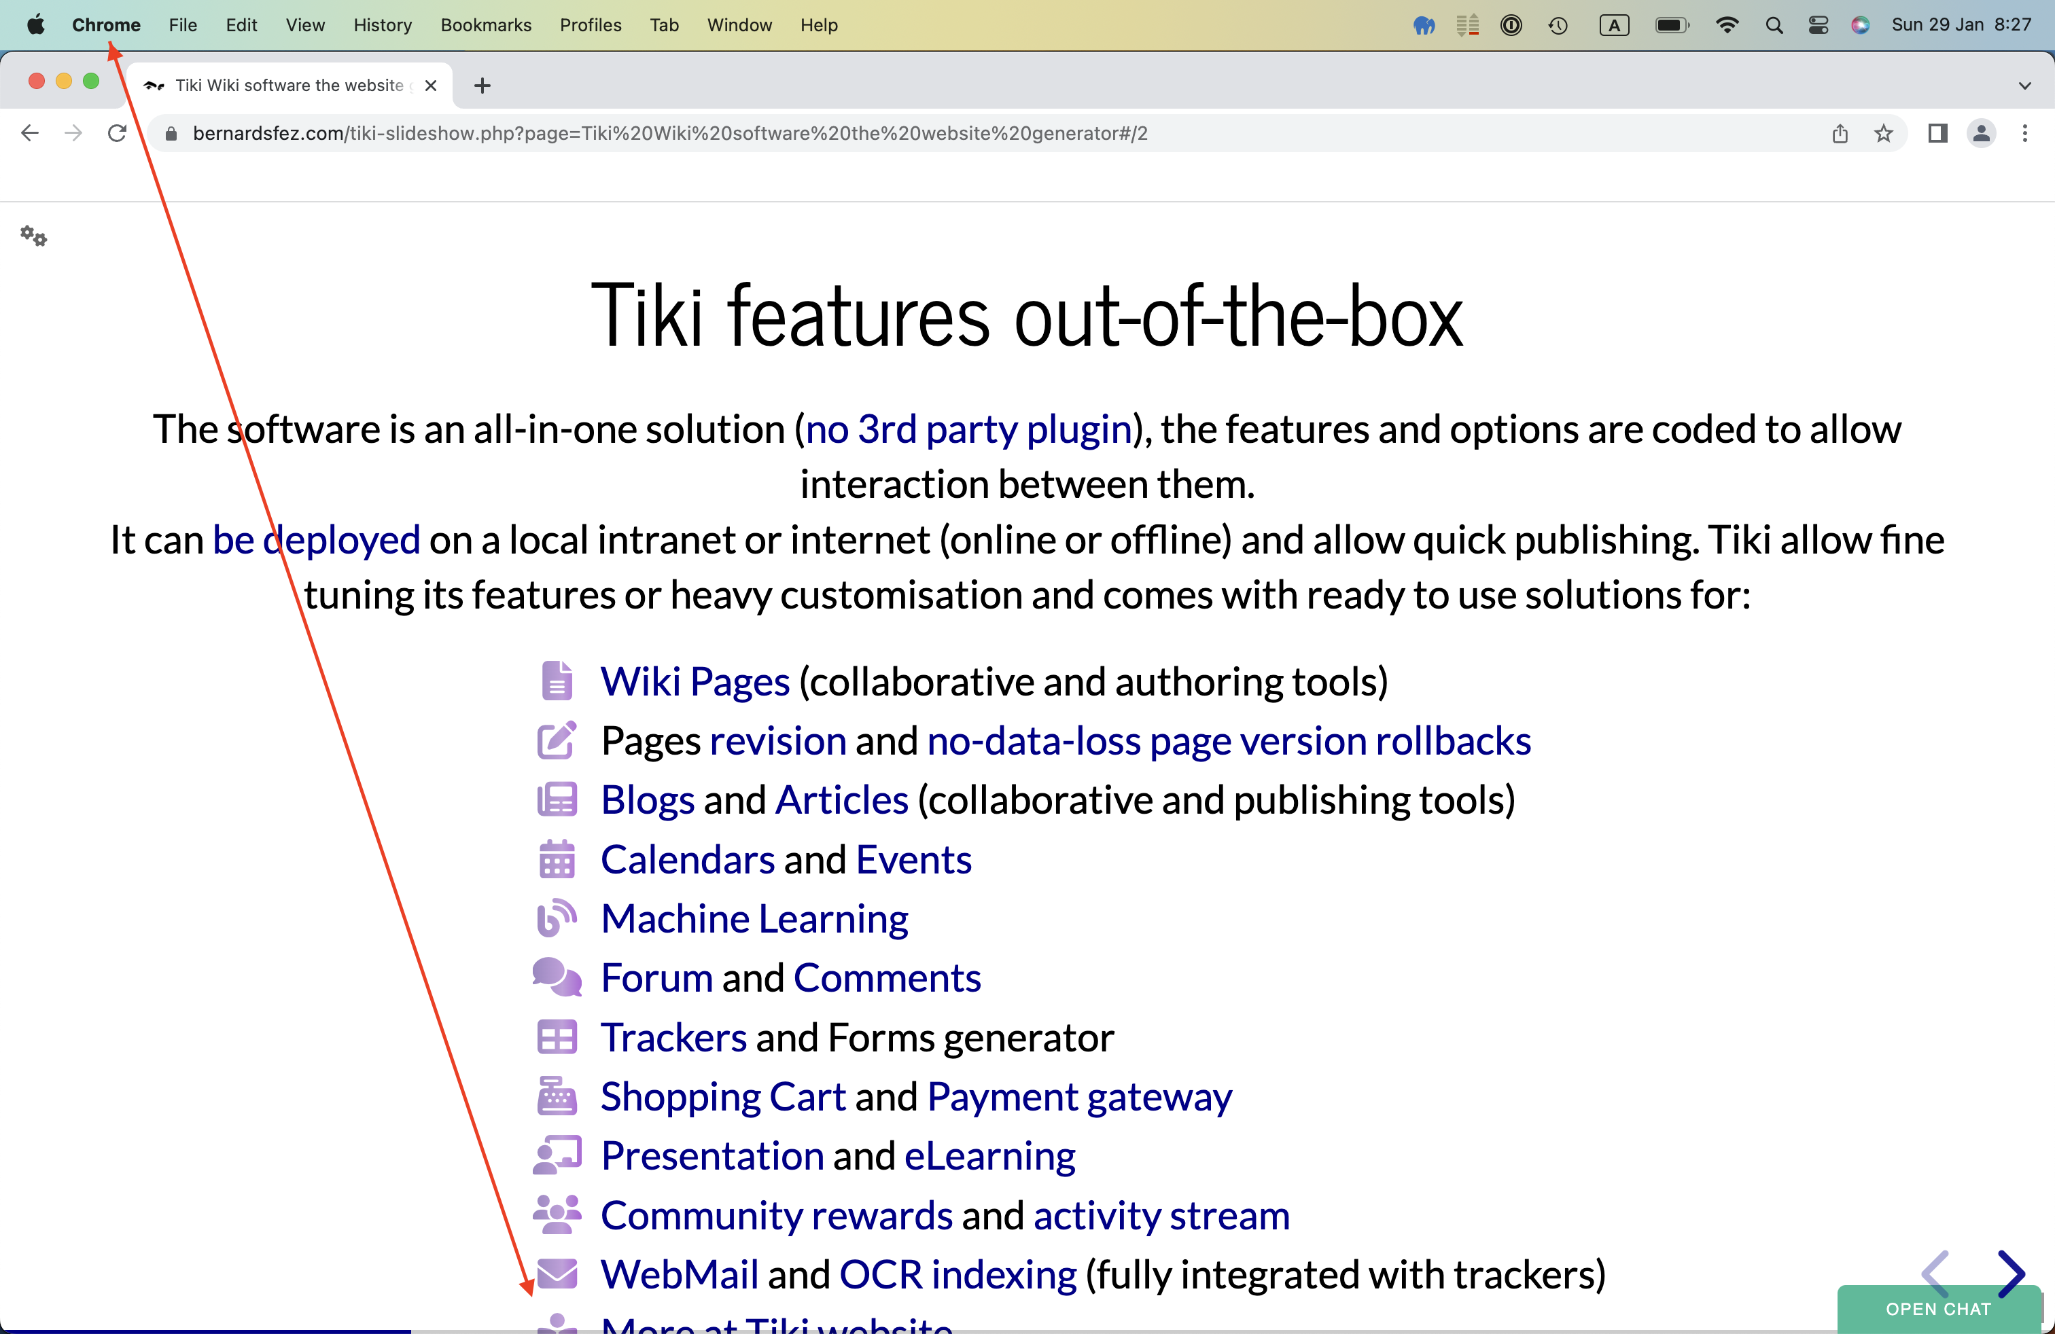View site information lock icon
Viewport: 2055px width, 1334px height.
point(171,134)
